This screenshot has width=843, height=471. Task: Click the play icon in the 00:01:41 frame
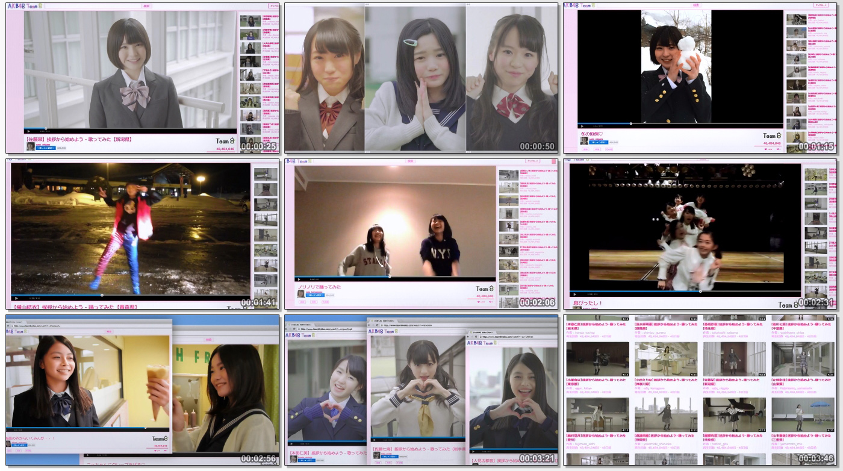(x=16, y=298)
